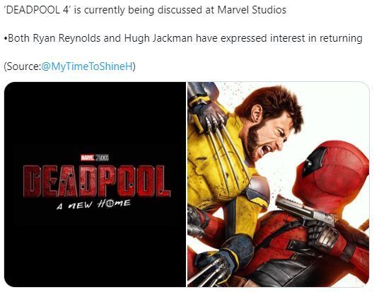Click 'Marvel Studios' in the headline sentence

(252, 10)
